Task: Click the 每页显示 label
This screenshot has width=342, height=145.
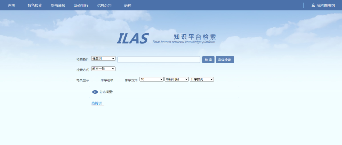Action: (x=83, y=80)
